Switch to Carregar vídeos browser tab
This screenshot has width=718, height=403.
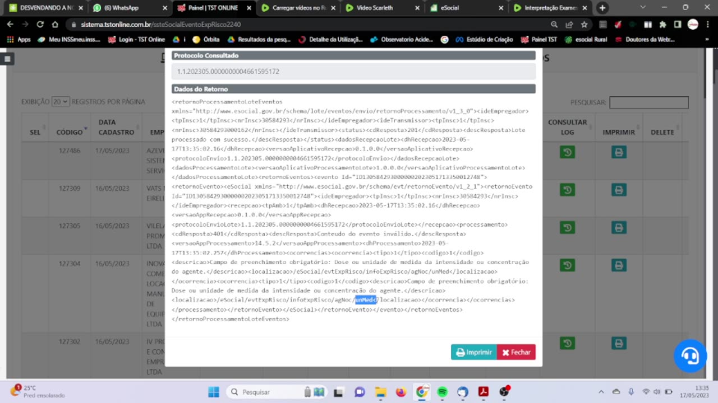298,8
